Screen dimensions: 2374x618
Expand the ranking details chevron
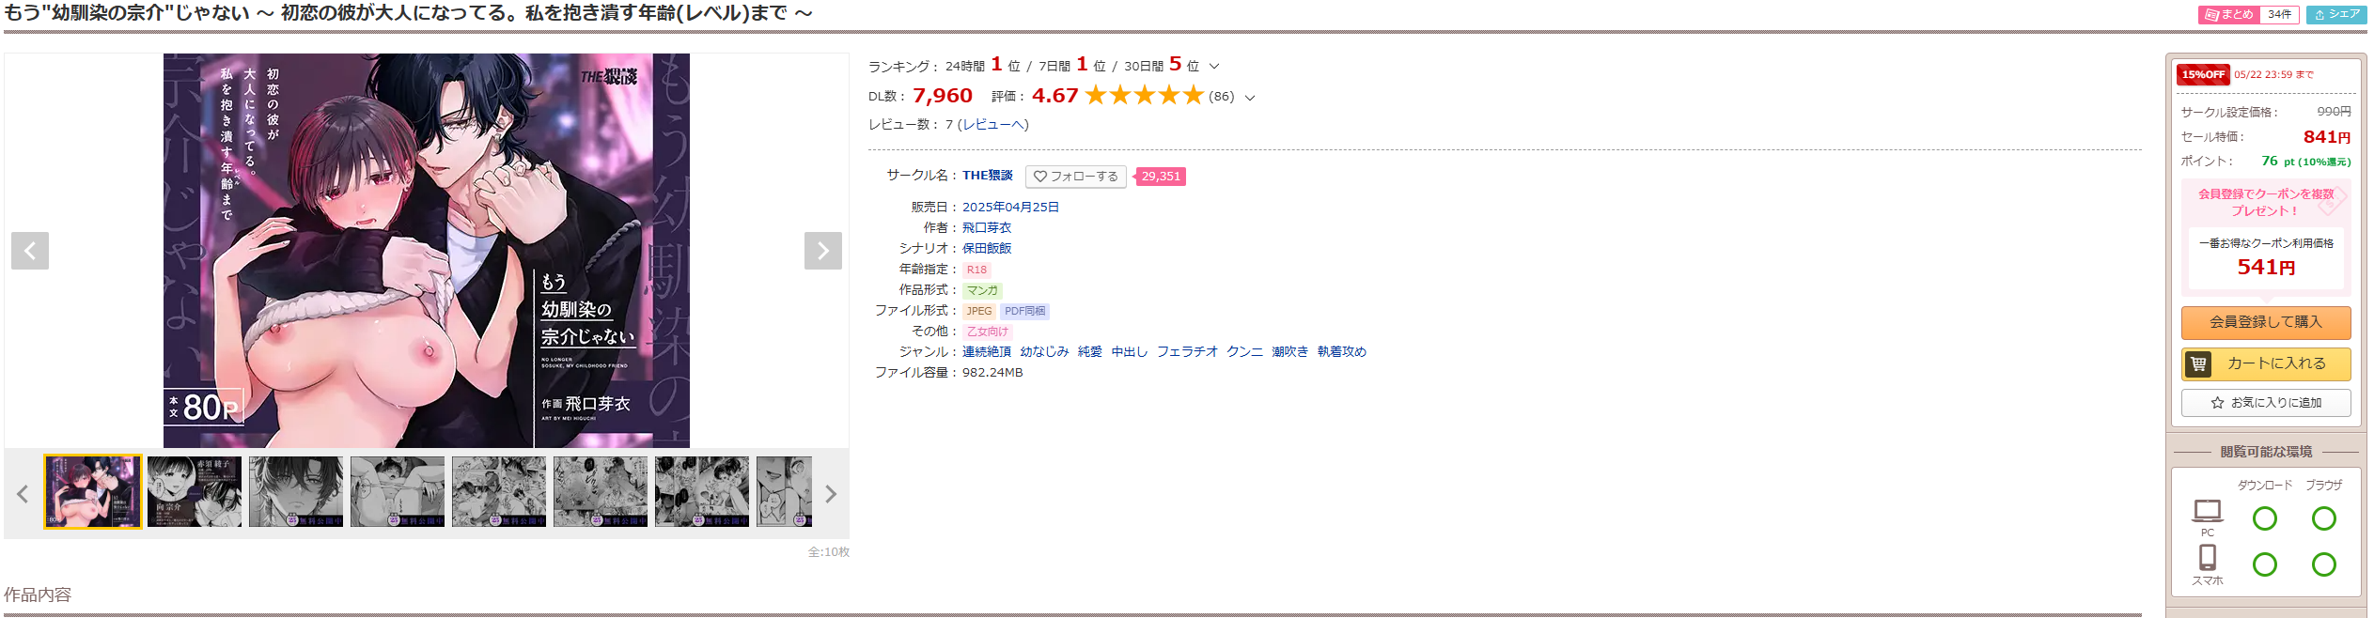[x=1214, y=66]
